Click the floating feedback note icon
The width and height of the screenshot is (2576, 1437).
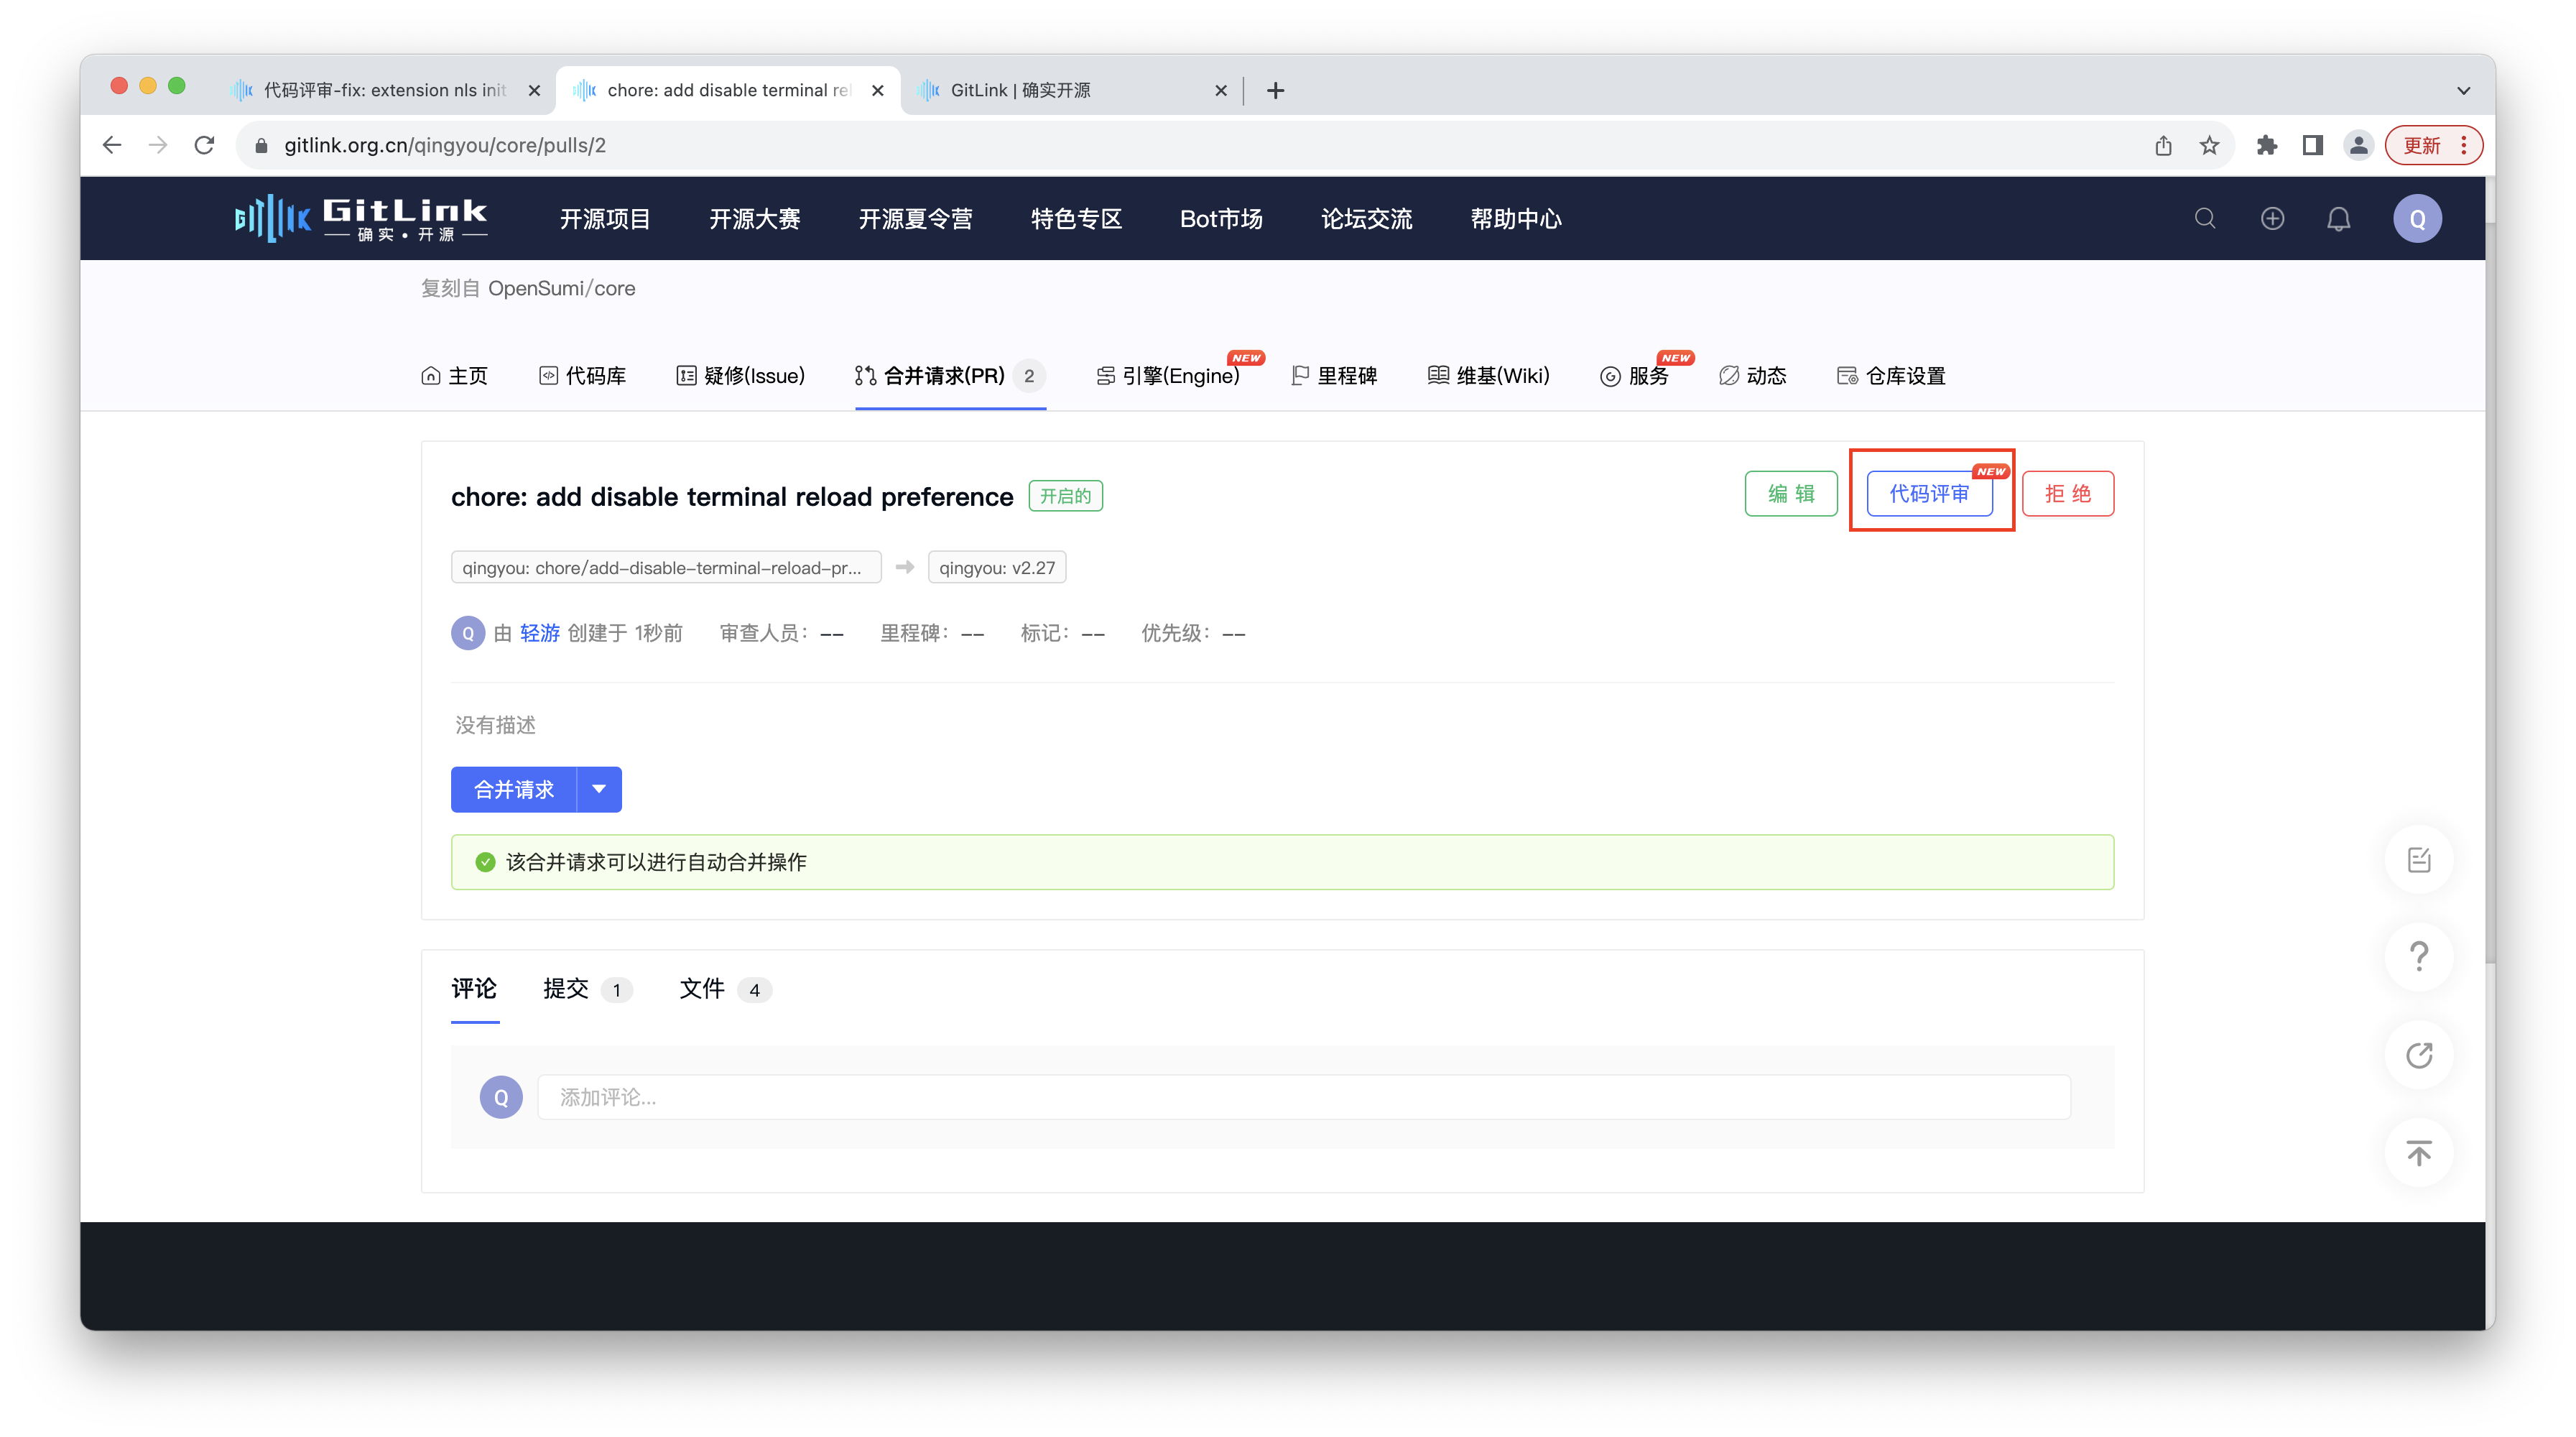2418,858
